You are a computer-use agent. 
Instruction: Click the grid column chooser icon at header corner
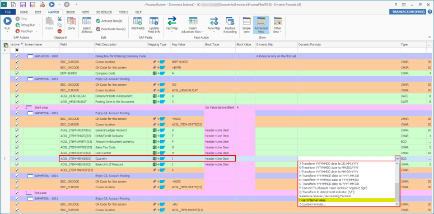5,45
